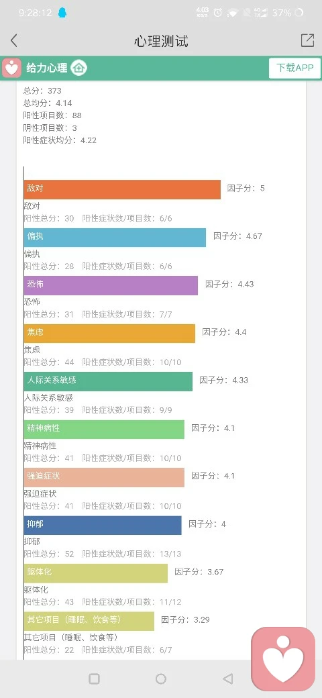This screenshot has width=322, height=698.
Task: Tap the green home icon beside 给力心理
Action: point(79,68)
